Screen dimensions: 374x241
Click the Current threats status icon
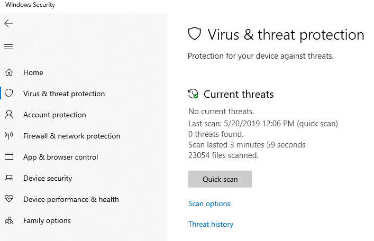point(193,95)
